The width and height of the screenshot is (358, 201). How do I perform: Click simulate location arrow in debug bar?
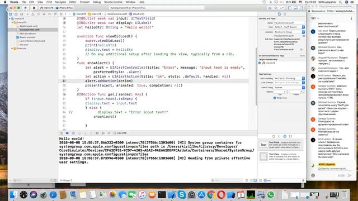click(109, 133)
